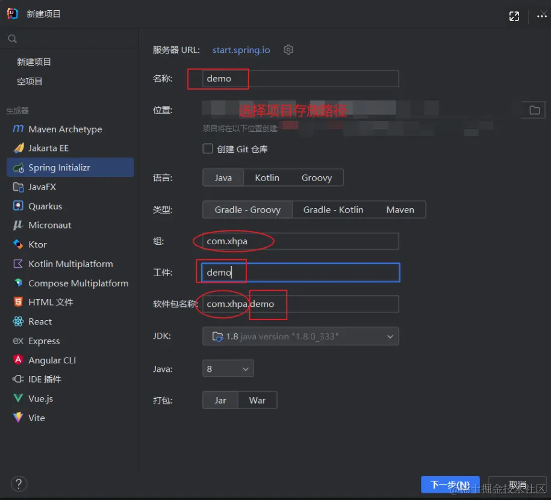Viewport: 551px width, 500px height.
Task: Choose Gradle - Kotlin build type
Action: tap(333, 209)
